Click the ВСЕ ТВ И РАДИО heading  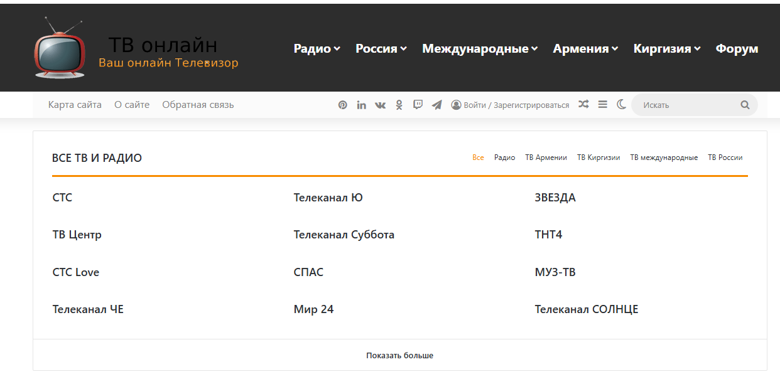97,158
